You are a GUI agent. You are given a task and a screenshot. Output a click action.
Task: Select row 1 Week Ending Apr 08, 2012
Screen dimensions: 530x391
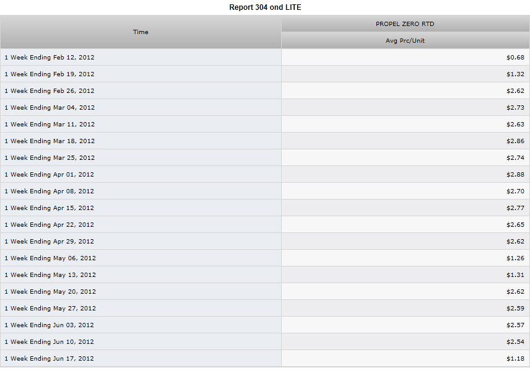(265, 191)
